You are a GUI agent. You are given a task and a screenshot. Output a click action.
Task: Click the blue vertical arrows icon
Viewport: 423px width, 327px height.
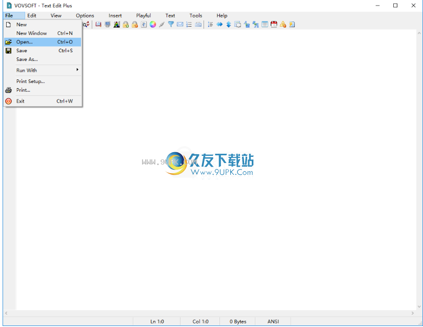229,25
